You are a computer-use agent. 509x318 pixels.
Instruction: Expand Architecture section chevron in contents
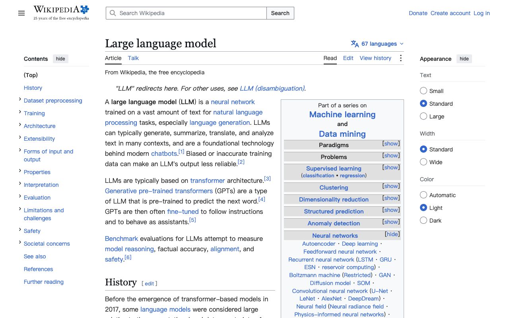pyautogui.click(x=20, y=125)
